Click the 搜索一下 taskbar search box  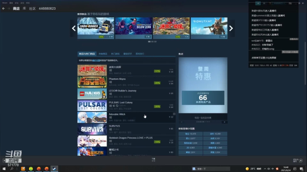211,169
